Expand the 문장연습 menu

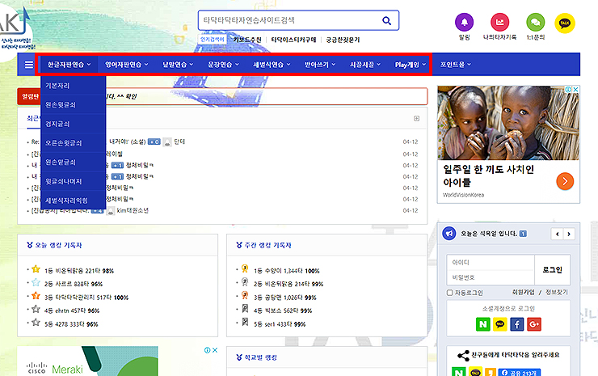[x=223, y=65]
